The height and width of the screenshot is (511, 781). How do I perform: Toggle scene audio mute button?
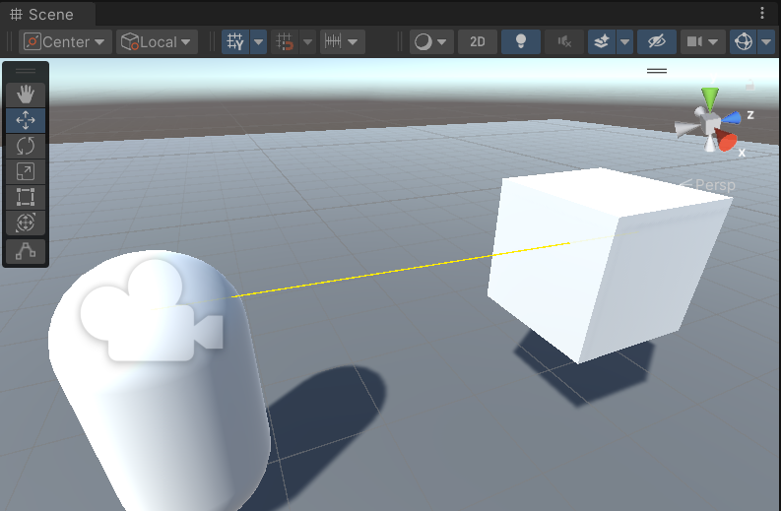[563, 41]
